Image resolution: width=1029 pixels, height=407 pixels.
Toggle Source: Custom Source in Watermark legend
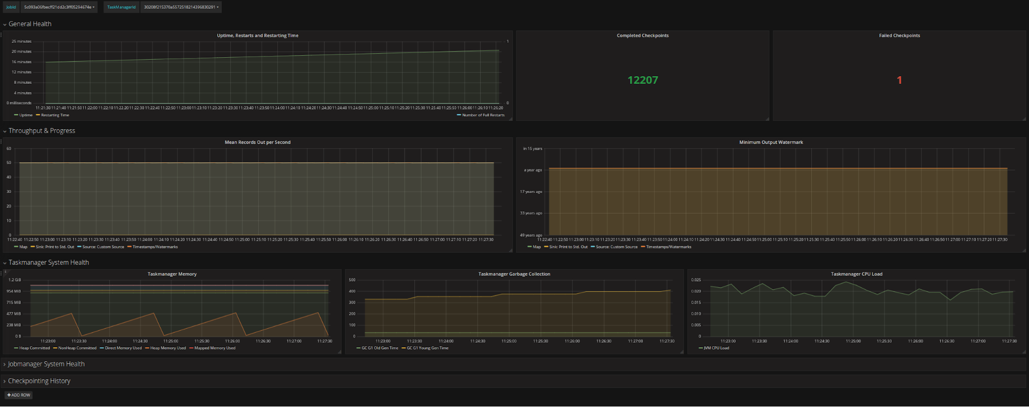(x=617, y=247)
